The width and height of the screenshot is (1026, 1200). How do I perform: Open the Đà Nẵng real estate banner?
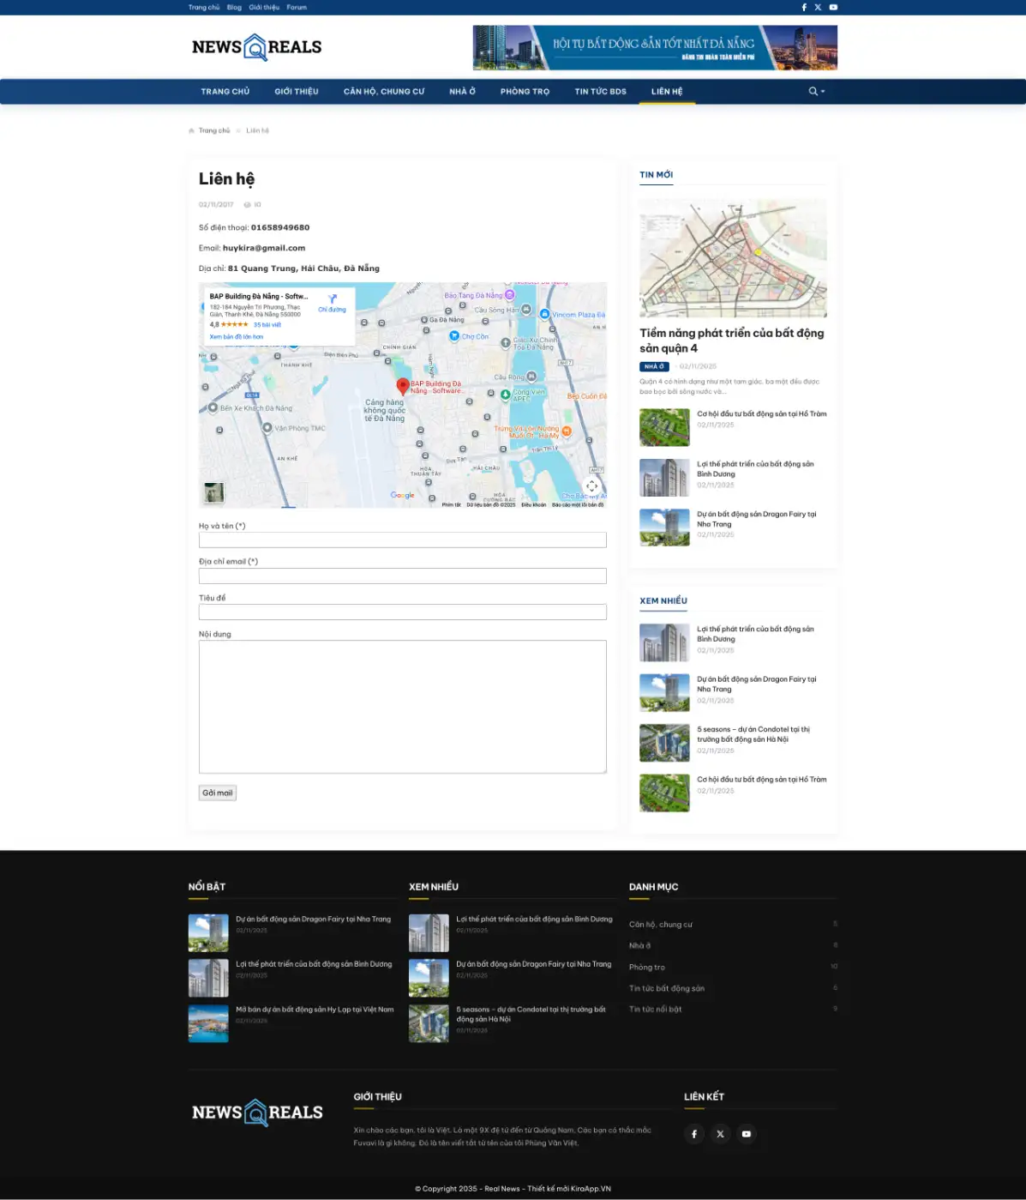[655, 47]
